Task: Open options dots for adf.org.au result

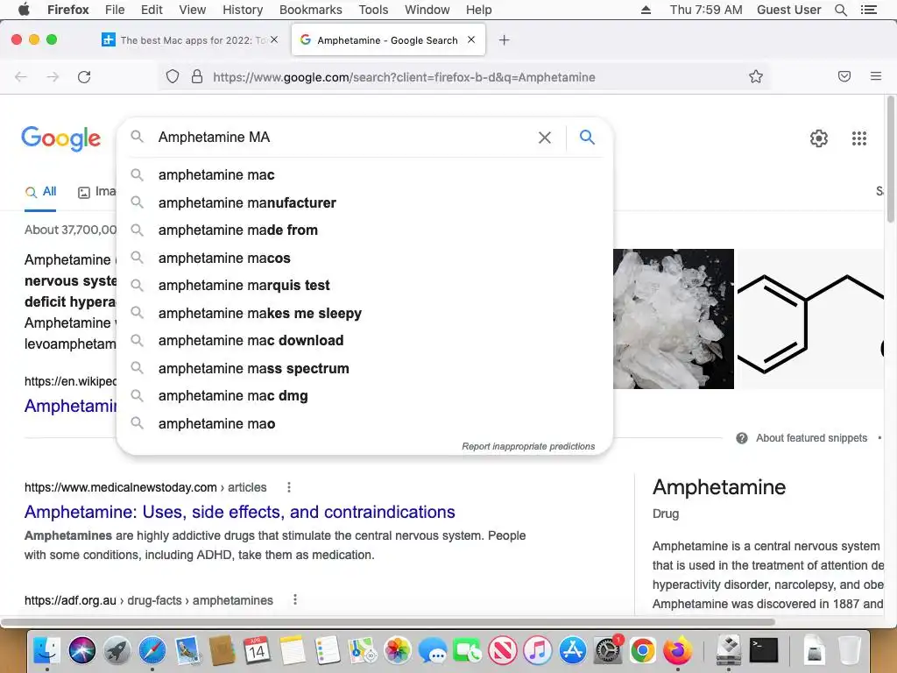Action: click(295, 599)
